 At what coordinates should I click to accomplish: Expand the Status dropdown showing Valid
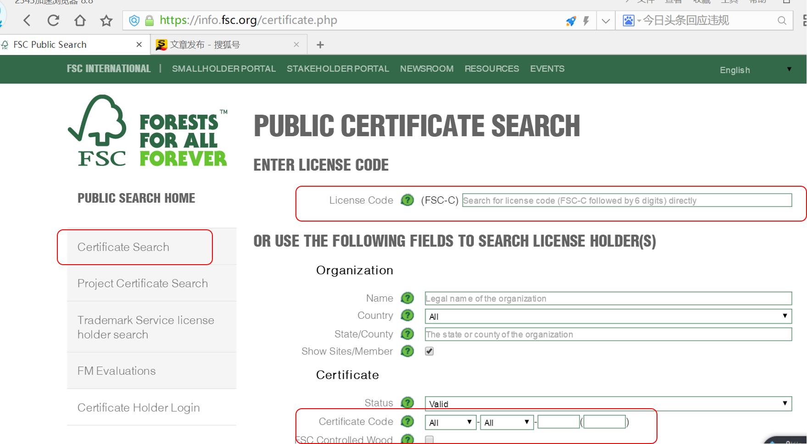pos(608,404)
